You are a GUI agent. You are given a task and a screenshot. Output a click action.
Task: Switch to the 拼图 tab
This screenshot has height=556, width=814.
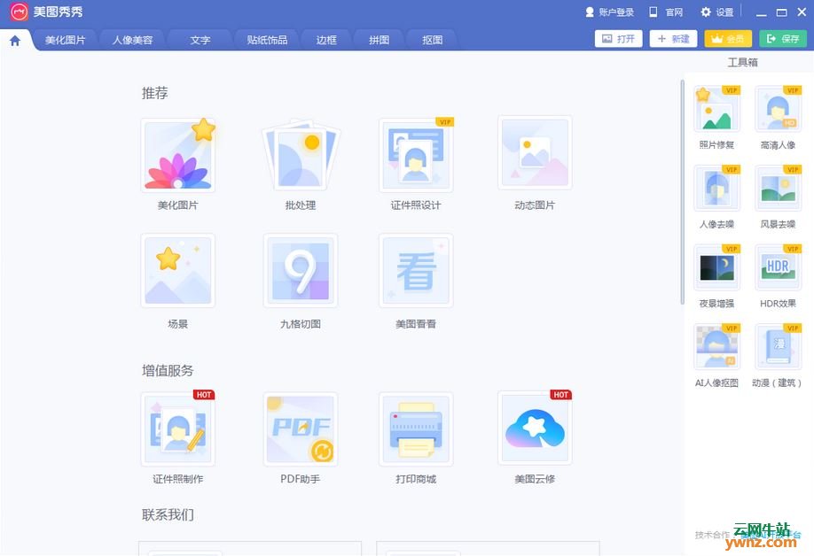point(379,40)
